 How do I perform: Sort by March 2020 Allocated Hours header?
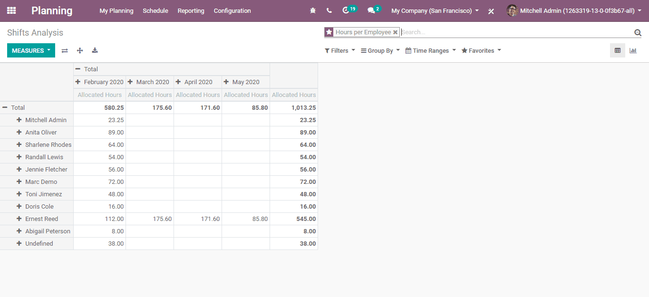[149, 95]
